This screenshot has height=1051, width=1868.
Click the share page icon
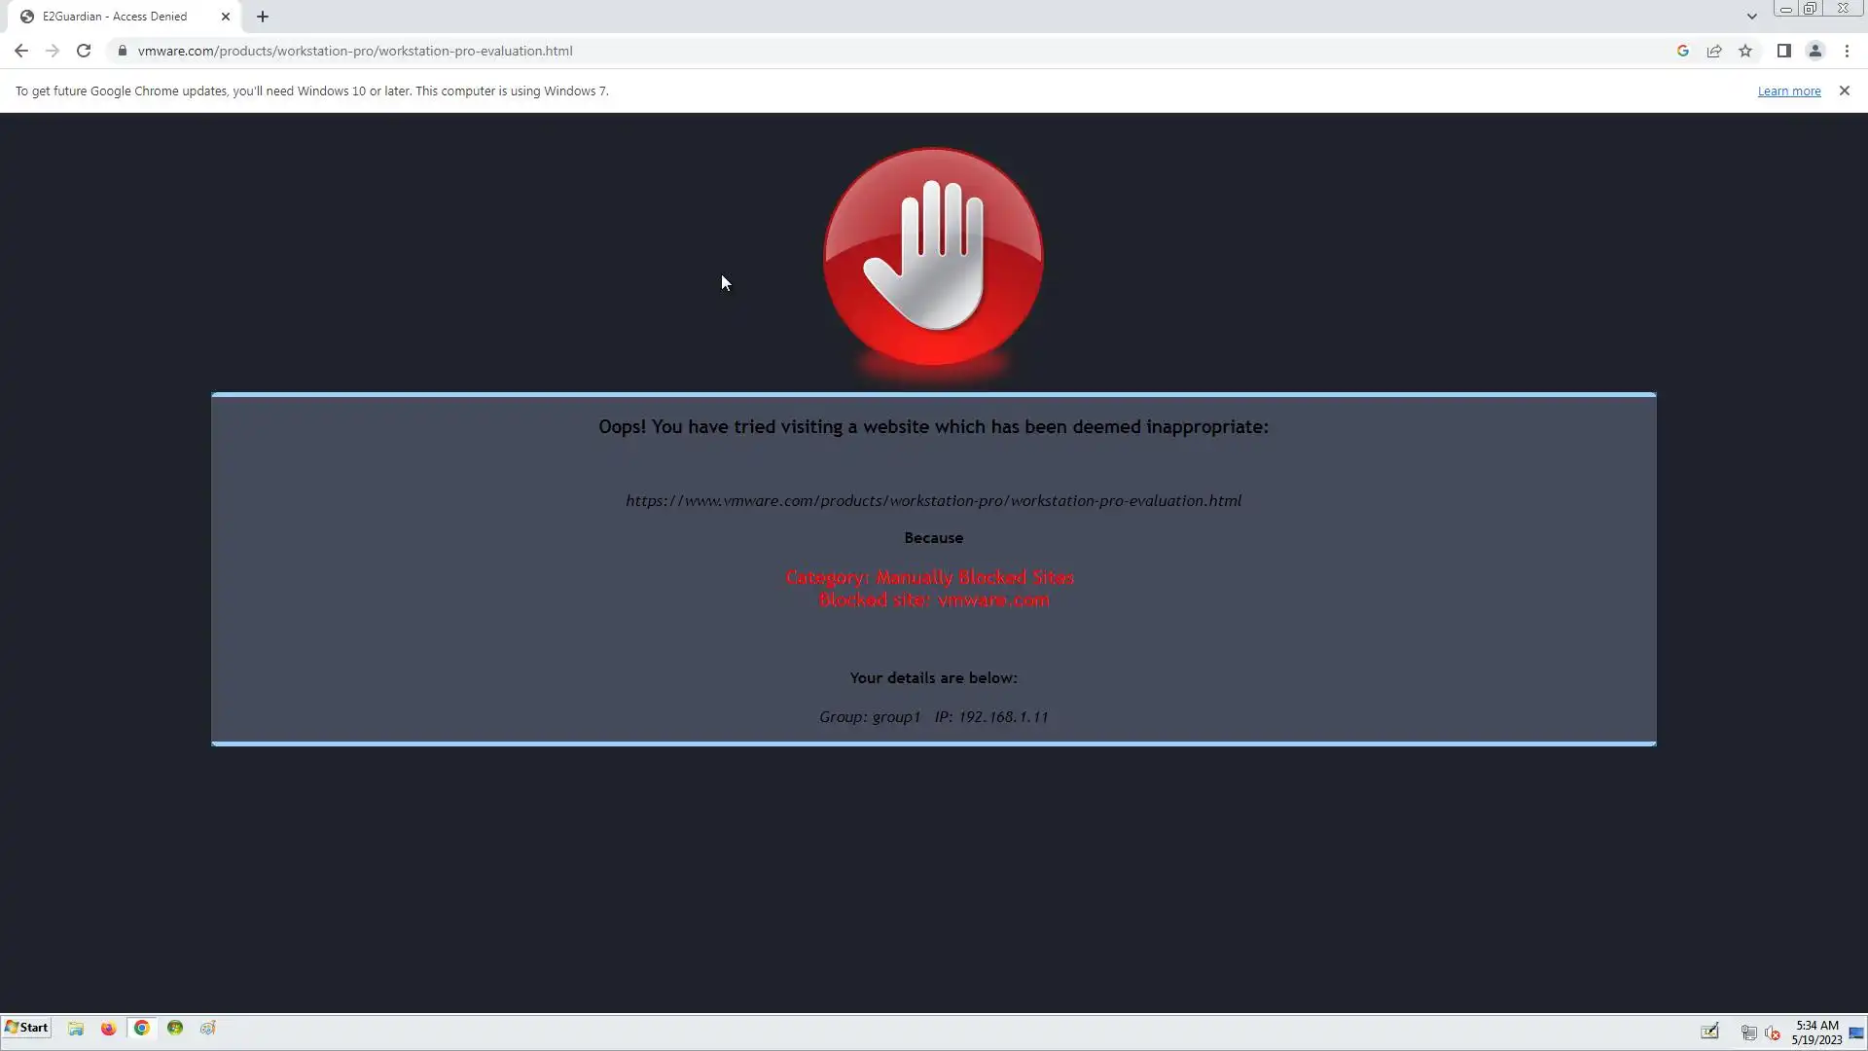click(1714, 51)
